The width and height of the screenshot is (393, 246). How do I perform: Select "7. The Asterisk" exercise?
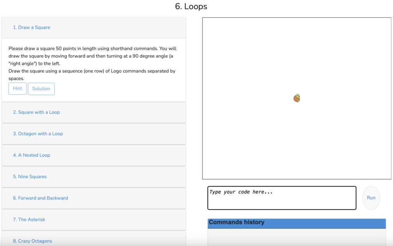coord(29,220)
